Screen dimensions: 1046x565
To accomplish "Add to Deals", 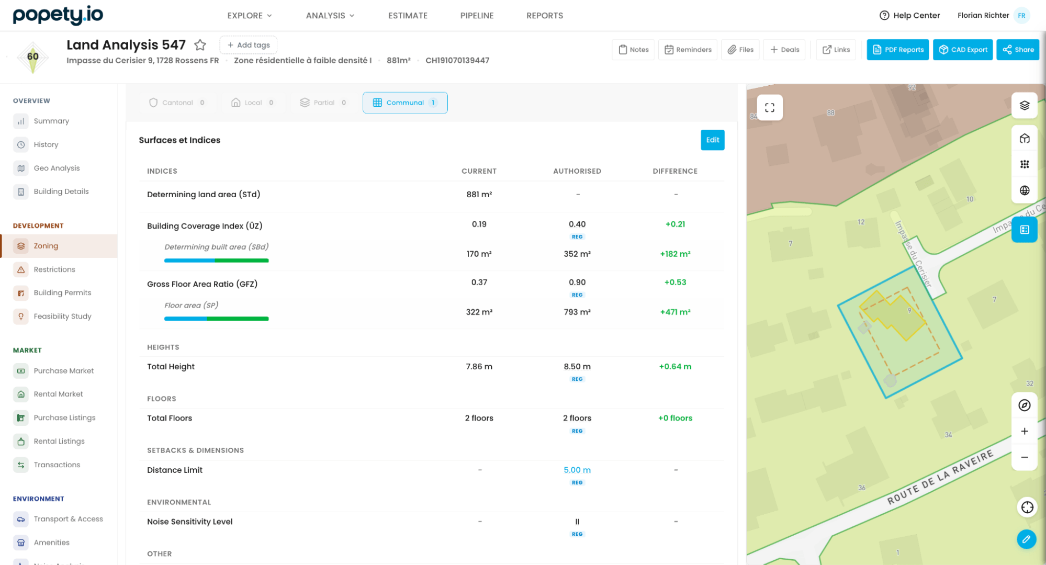I will [784, 50].
